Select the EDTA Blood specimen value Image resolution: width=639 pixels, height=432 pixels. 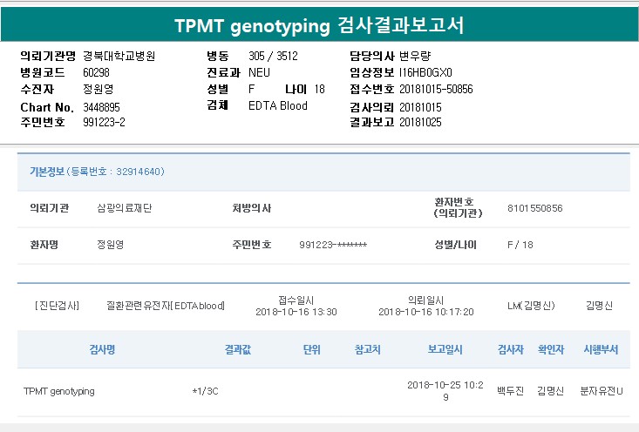[x=278, y=106]
